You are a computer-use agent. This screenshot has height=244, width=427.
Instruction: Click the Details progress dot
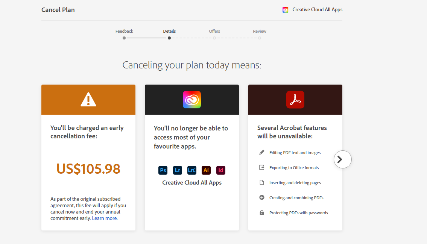(x=169, y=38)
